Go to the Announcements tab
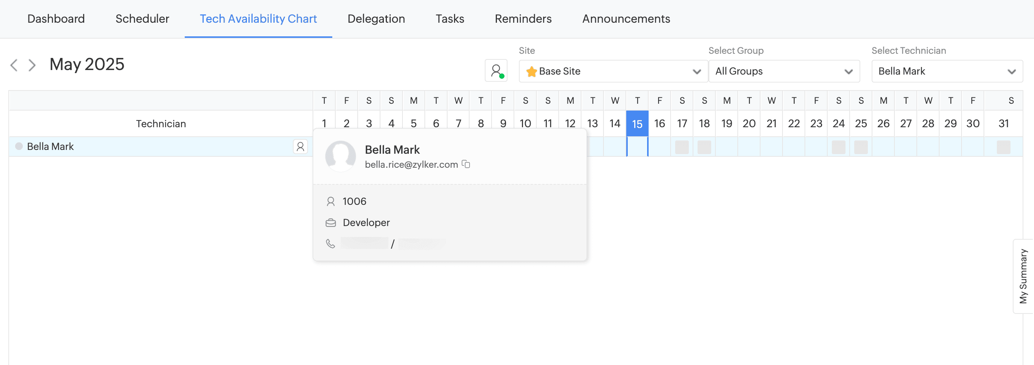The width and height of the screenshot is (1034, 365). pos(626,19)
